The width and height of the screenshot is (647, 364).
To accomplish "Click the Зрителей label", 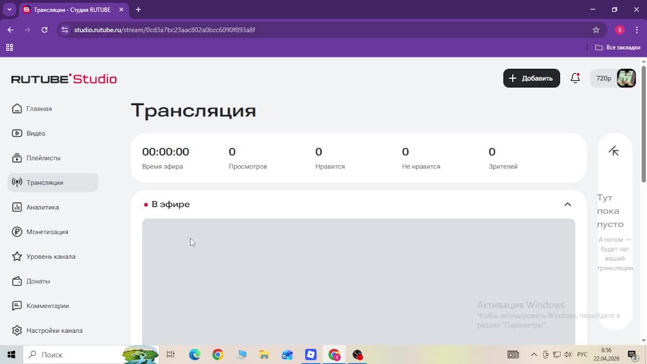I will [503, 166].
